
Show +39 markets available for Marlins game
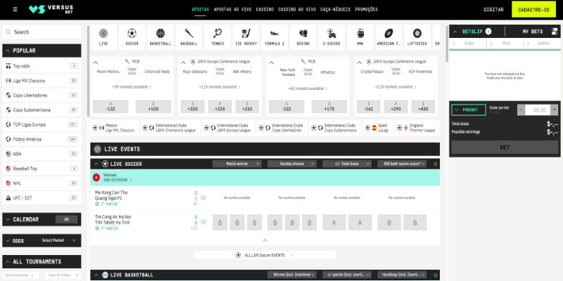132,86
